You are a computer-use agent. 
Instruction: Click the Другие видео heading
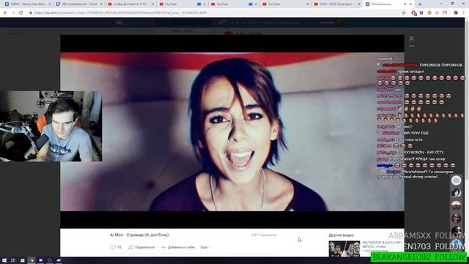tap(341, 235)
